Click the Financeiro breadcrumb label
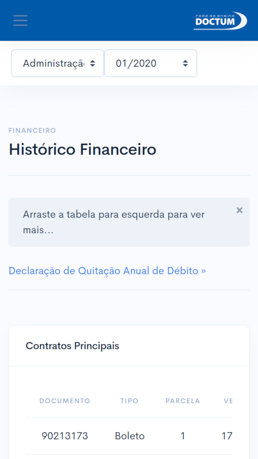This screenshot has height=459, width=258. tap(32, 130)
